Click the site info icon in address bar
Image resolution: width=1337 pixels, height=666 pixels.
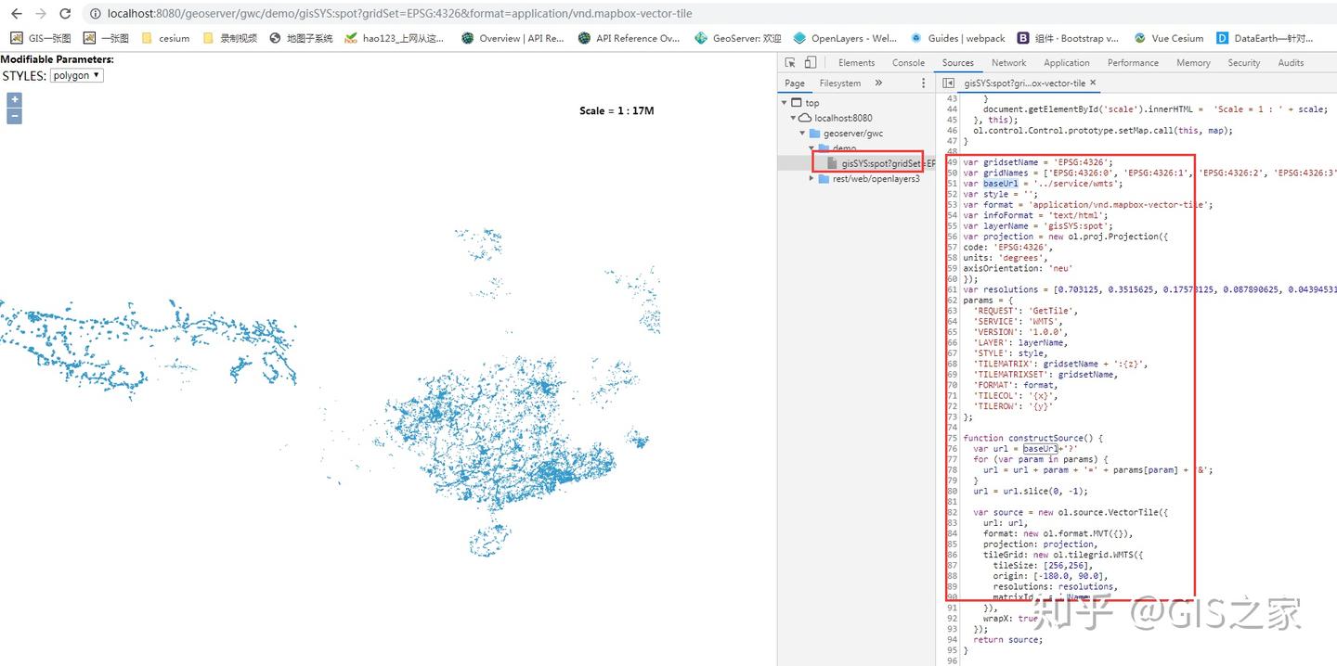(94, 14)
